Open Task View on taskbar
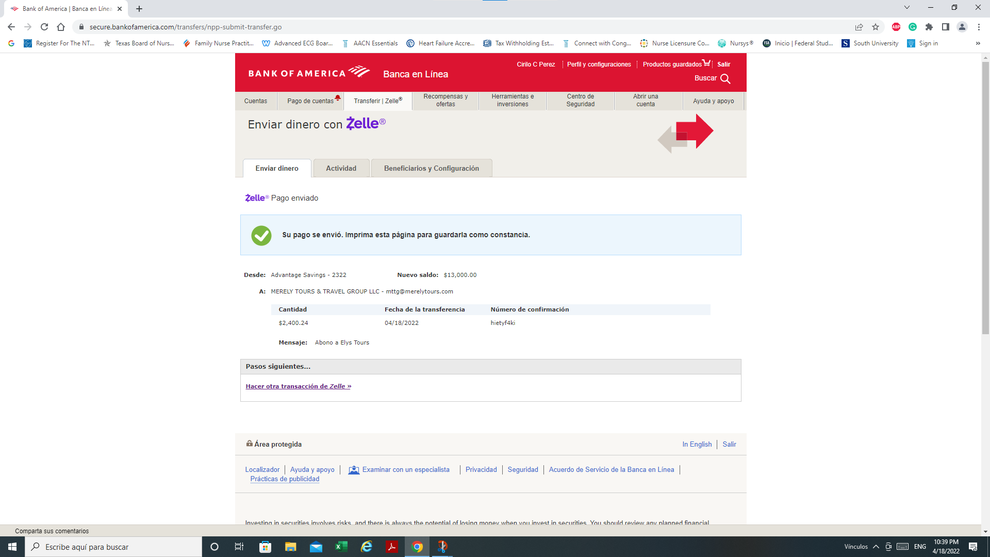 pyautogui.click(x=239, y=547)
